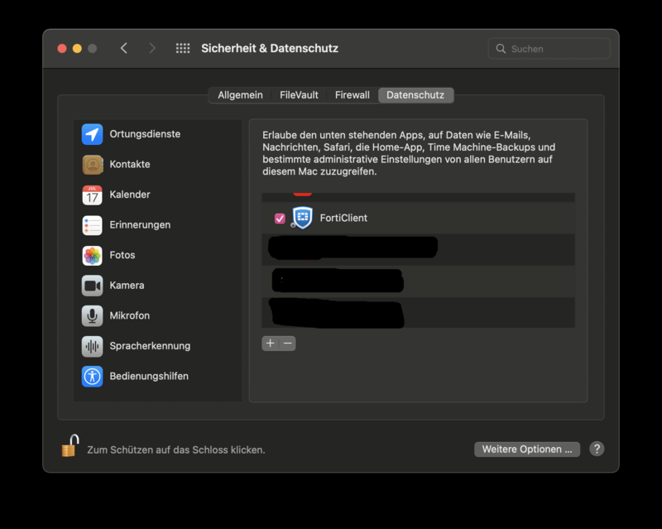This screenshot has height=529, width=662.
Task: Uncheck the FortiClient checkbox
Action: (280, 219)
